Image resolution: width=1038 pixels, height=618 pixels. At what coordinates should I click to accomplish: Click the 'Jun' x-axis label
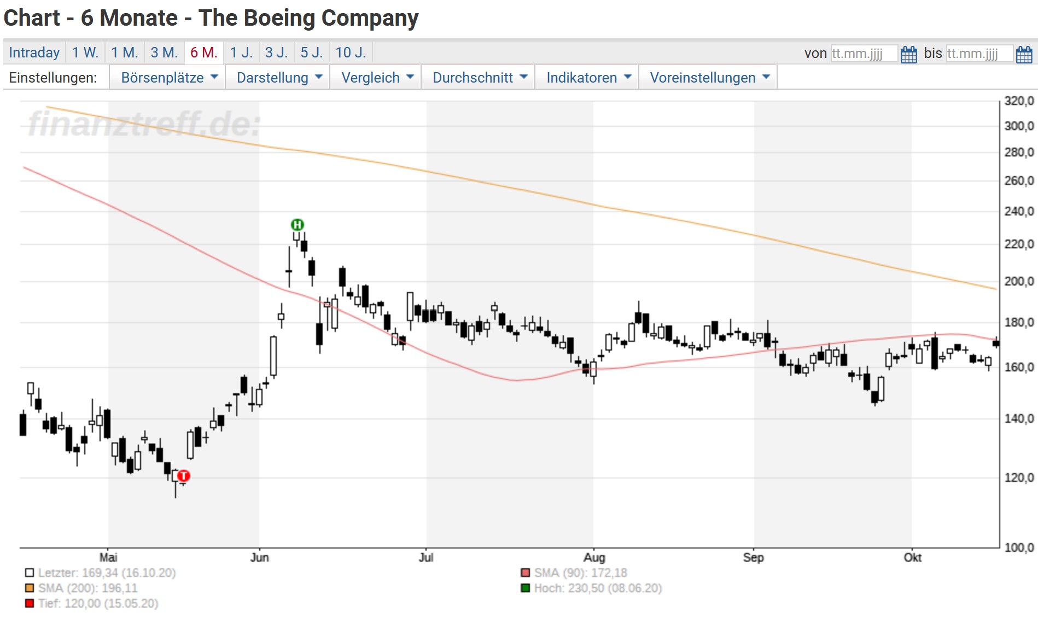260,557
